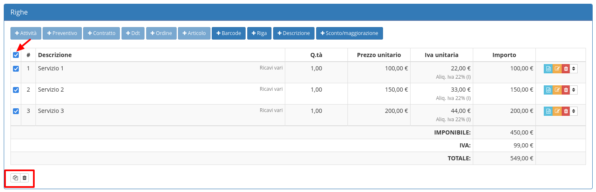Delete the Servizio 3 row via trash icon
Screen dimensions: 596x192
click(x=566, y=111)
